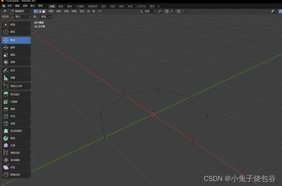This screenshot has width=282, height=186.
Task: Open the 全局 transform orientation dropdown
Action: [148, 11]
